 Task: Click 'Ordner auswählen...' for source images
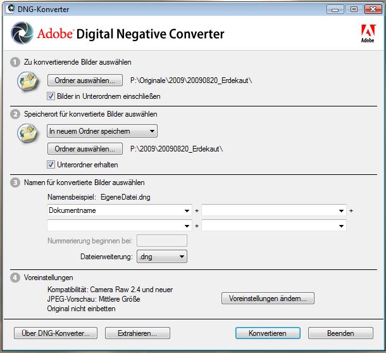[x=85, y=80]
